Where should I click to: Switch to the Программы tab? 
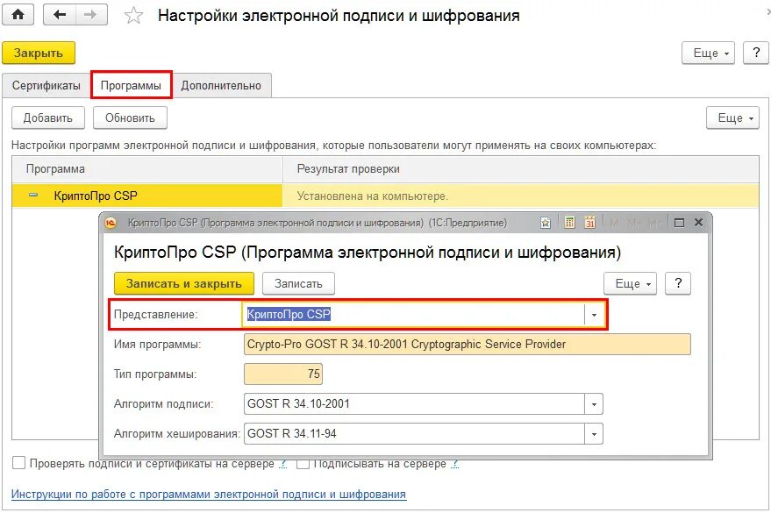click(131, 86)
